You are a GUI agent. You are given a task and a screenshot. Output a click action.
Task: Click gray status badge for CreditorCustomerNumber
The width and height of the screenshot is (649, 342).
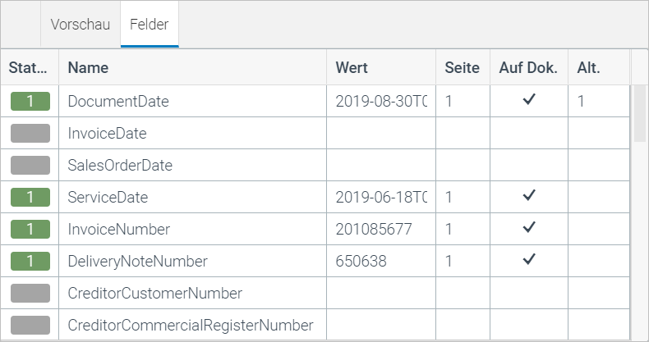pos(30,293)
